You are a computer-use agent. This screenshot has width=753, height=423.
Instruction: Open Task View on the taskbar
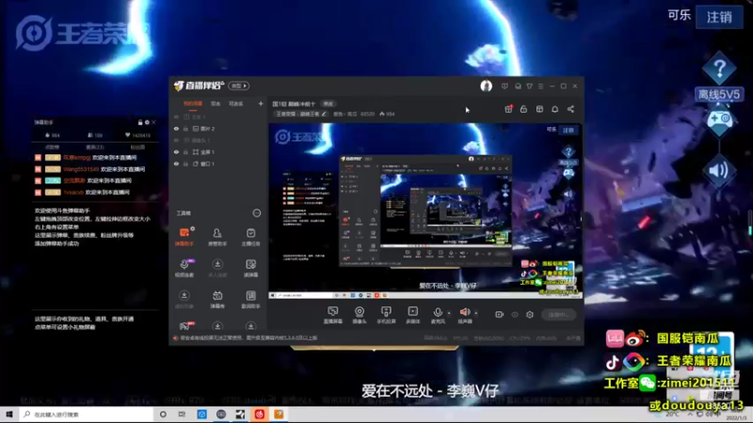tap(182, 415)
